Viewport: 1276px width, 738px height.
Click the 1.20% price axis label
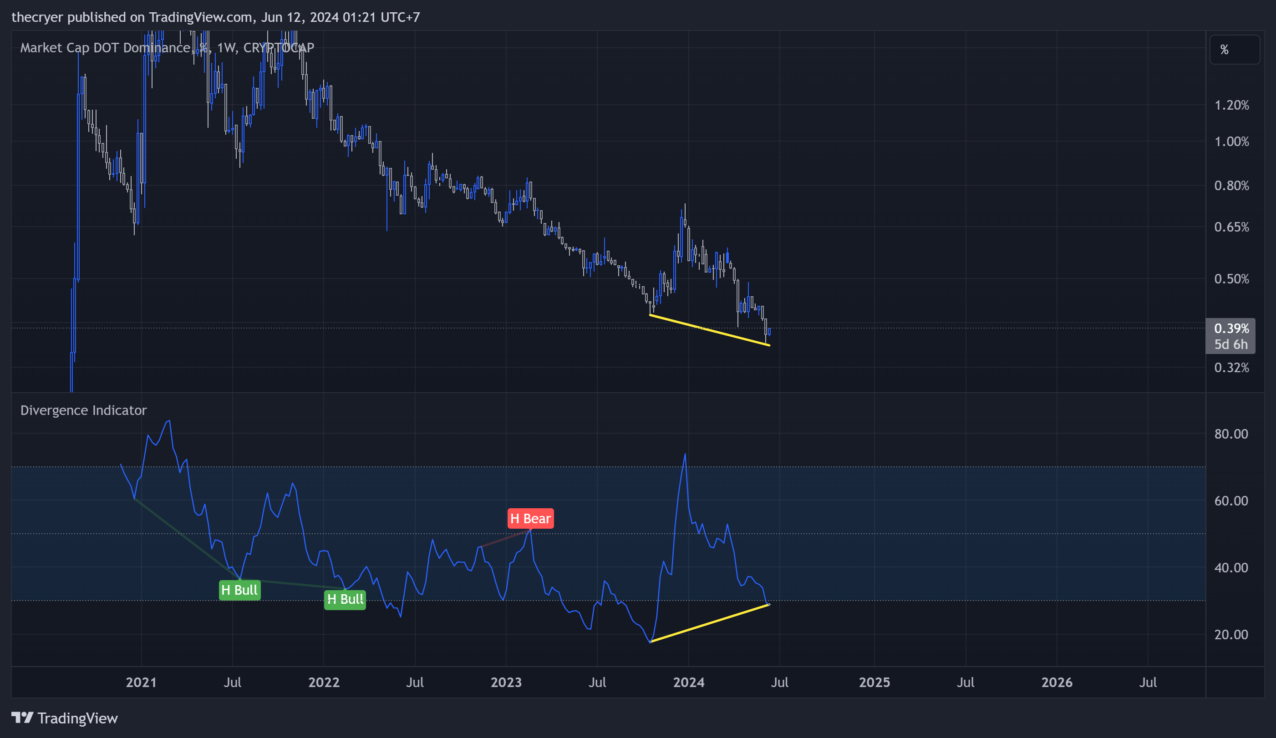(1231, 105)
